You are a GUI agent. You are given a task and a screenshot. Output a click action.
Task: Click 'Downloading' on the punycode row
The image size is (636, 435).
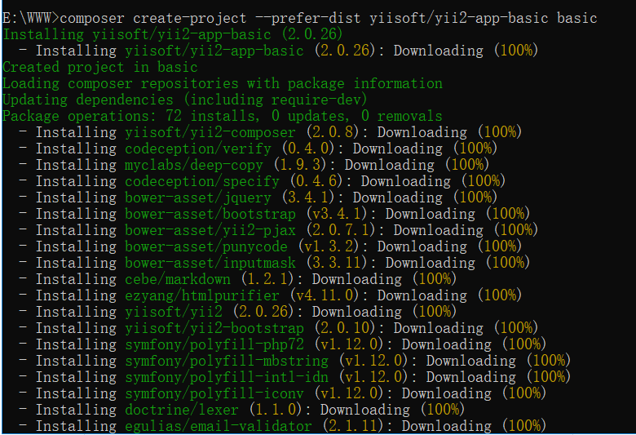click(x=422, y=246)
